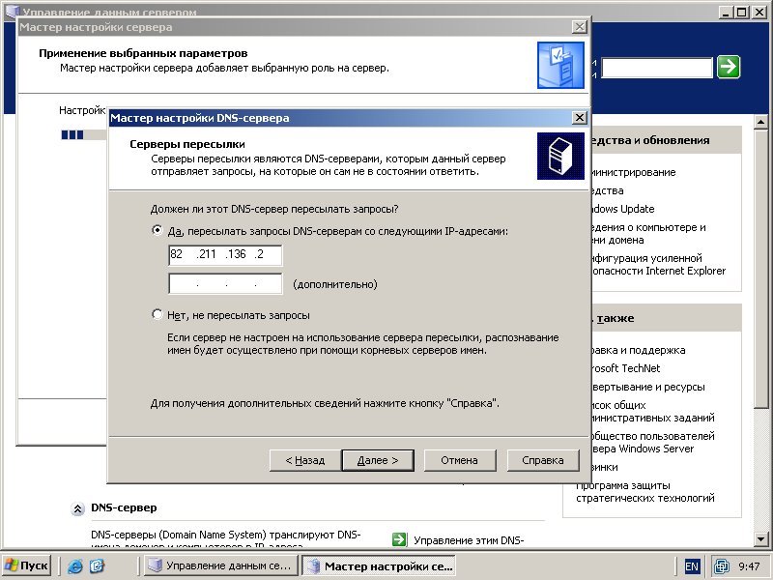Screen dimensions: 773x580
Task: Open Internet Explorer enhanced security configuration link
Action: pyautogui.click(x=658, y=264)
